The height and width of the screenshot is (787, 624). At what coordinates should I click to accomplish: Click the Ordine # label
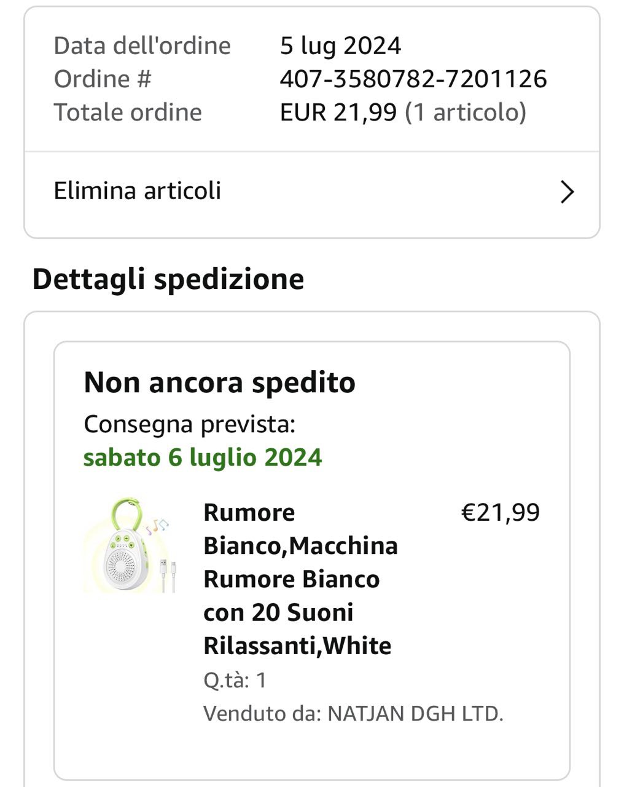tap(102, 79)
